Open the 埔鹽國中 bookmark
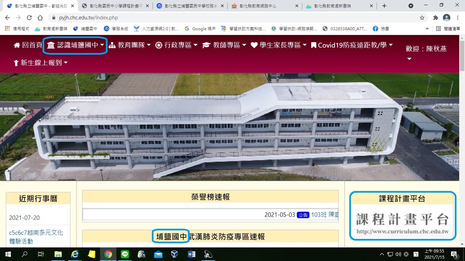465x261 pixels. (x=85, y=29)
